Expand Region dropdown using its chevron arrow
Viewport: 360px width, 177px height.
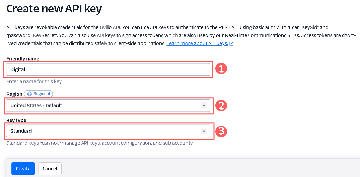[x=204, y=106]
